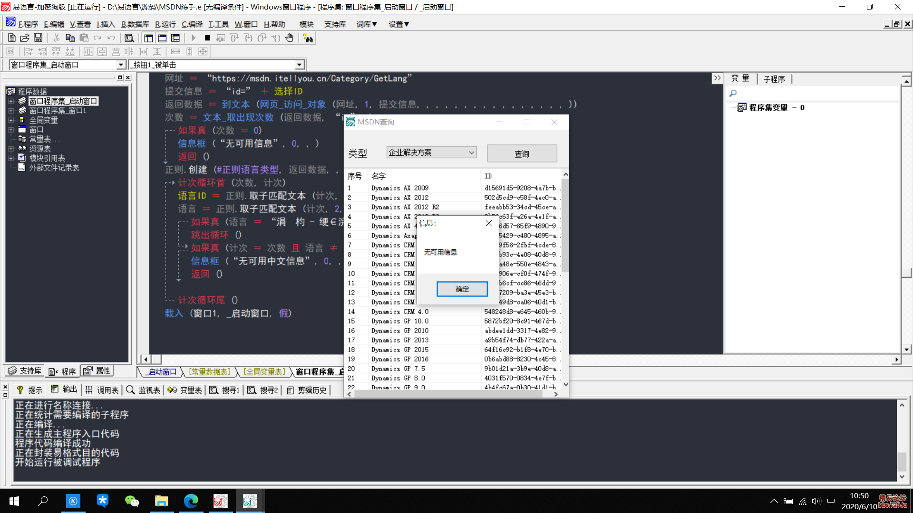This screenshot has width=913, height=513.
Task: Open the C.编译 menu
Action: [192, 24]
